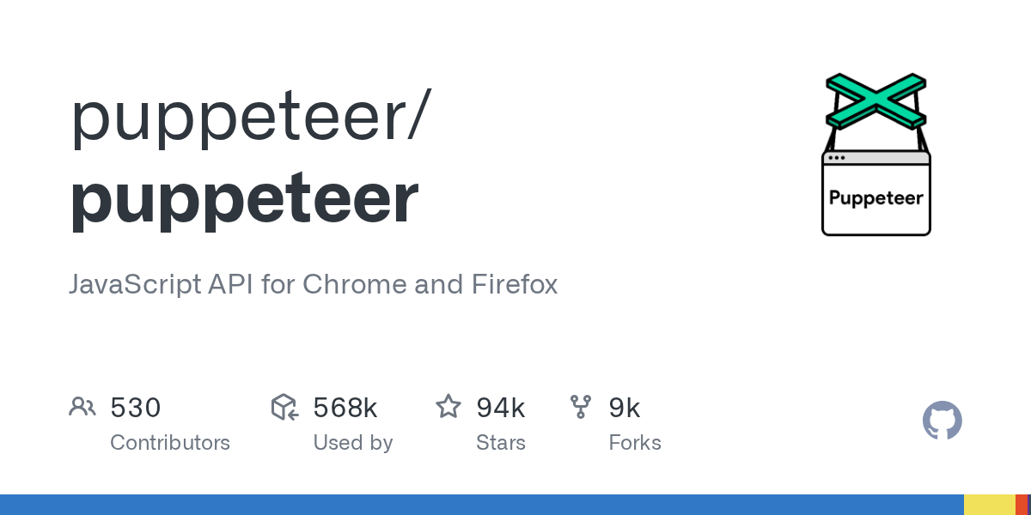Screen dimensions: 1031x515
Task: Click the green cross of the Puppeteer logo
Action: pos(875,100)
